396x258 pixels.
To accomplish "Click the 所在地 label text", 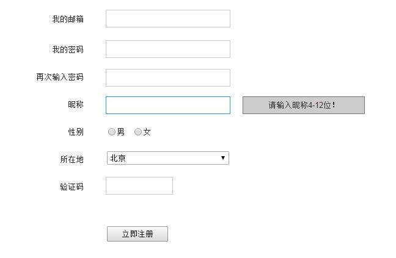I will (x=71, y=159).
